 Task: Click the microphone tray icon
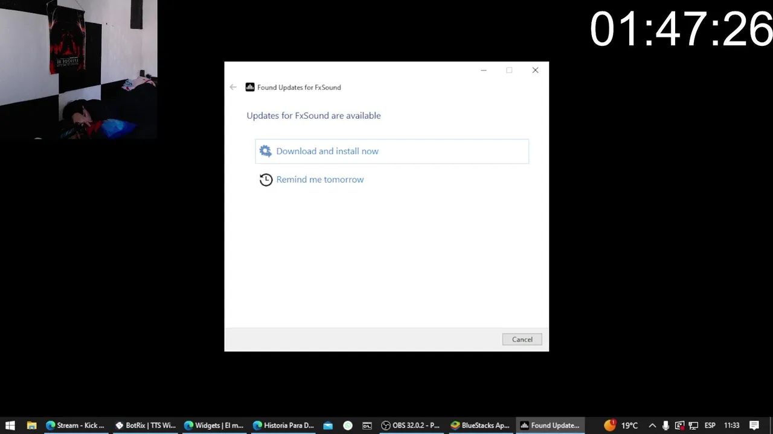click(x=666, y=426)
